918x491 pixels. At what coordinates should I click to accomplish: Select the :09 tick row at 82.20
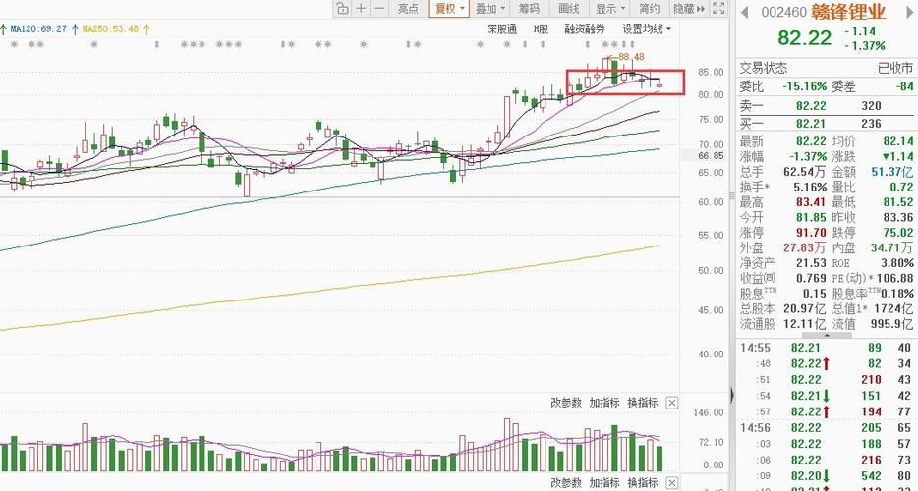click(x=826, y=476)
